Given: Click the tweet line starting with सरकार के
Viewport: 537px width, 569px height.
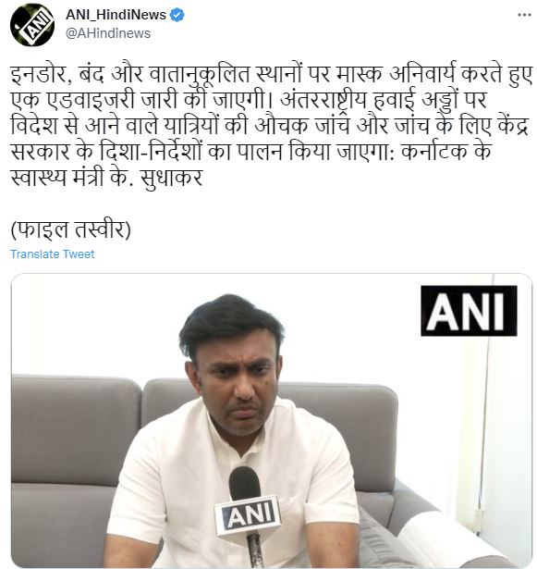Looking at the screenshot, I should point(250,152).
